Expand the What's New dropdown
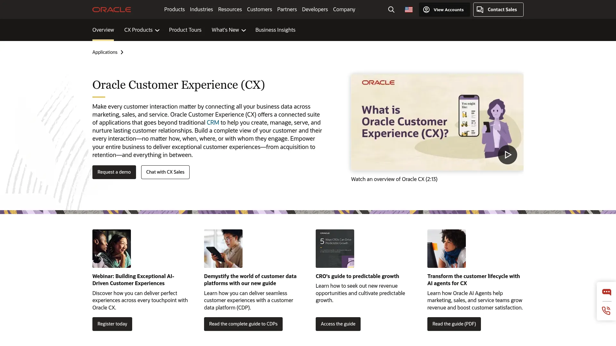The width and height of the screenshot is (616, 346). (228, 30)
